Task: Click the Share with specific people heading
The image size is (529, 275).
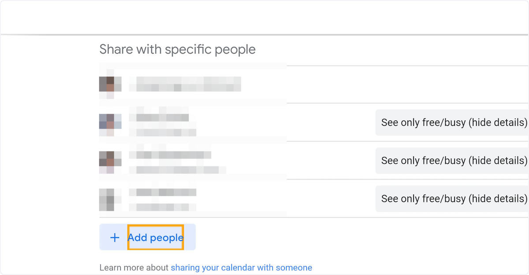Action: [177, 49]
